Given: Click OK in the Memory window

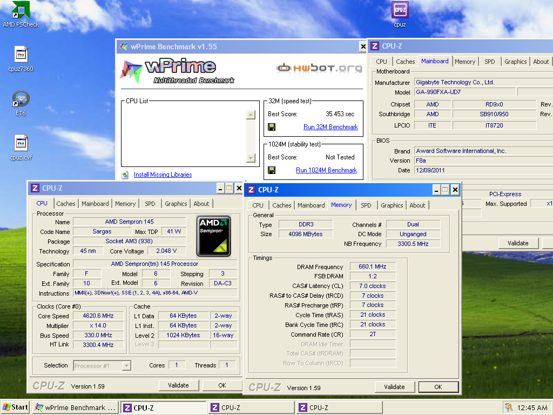Looking at the screenshot, I should click(x=438, y=387).
